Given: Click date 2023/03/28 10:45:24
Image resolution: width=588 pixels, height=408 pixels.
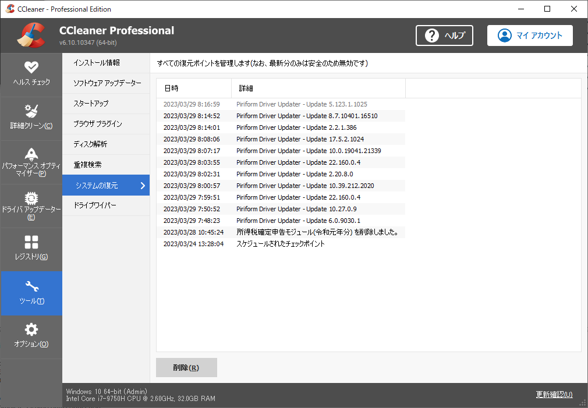Looking at the screenshot, I should click(x=193, y=232).
